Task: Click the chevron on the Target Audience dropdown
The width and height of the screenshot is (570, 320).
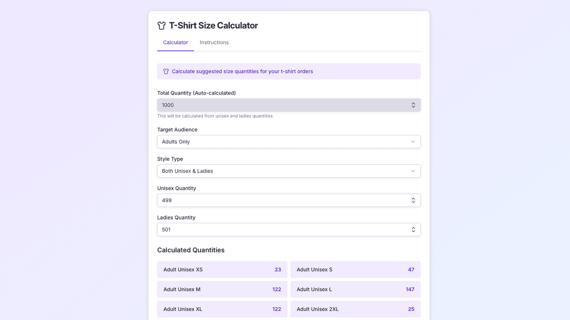Action: 413,142
